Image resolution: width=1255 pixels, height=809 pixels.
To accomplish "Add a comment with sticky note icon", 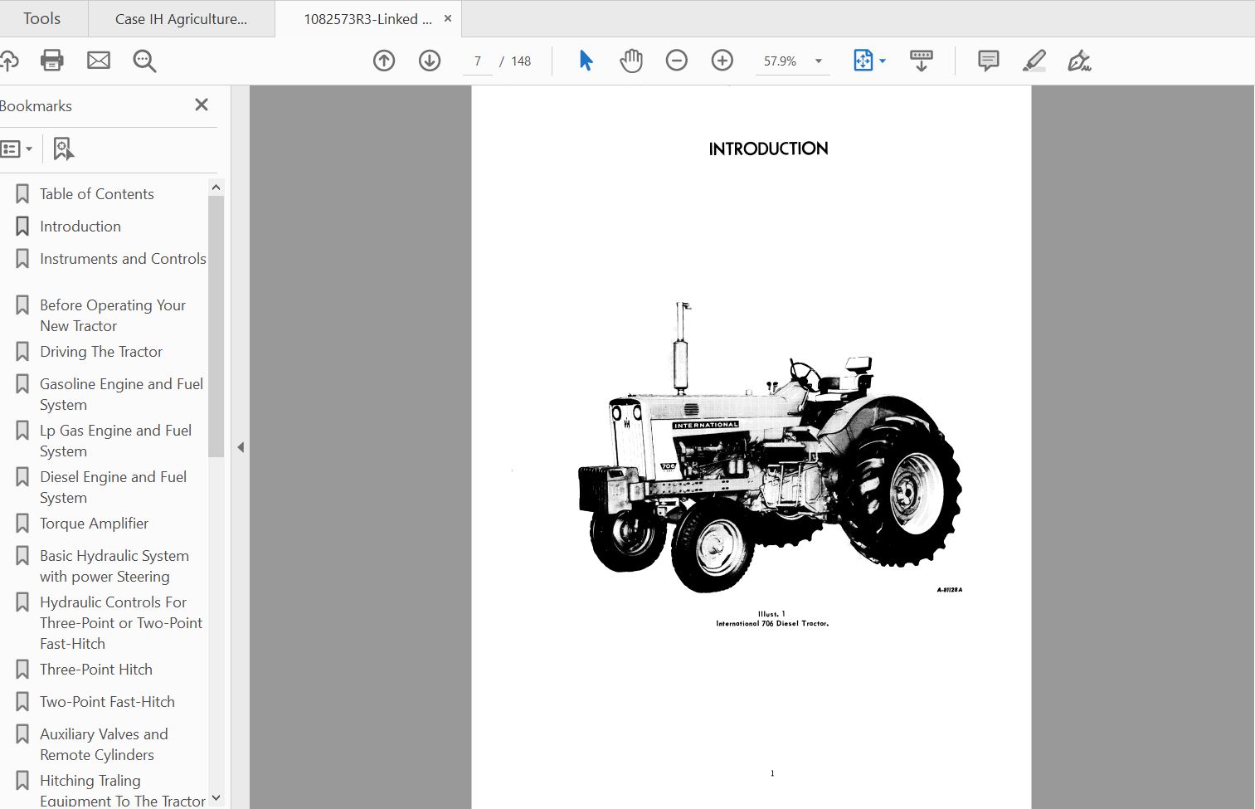I will point(988,61).
